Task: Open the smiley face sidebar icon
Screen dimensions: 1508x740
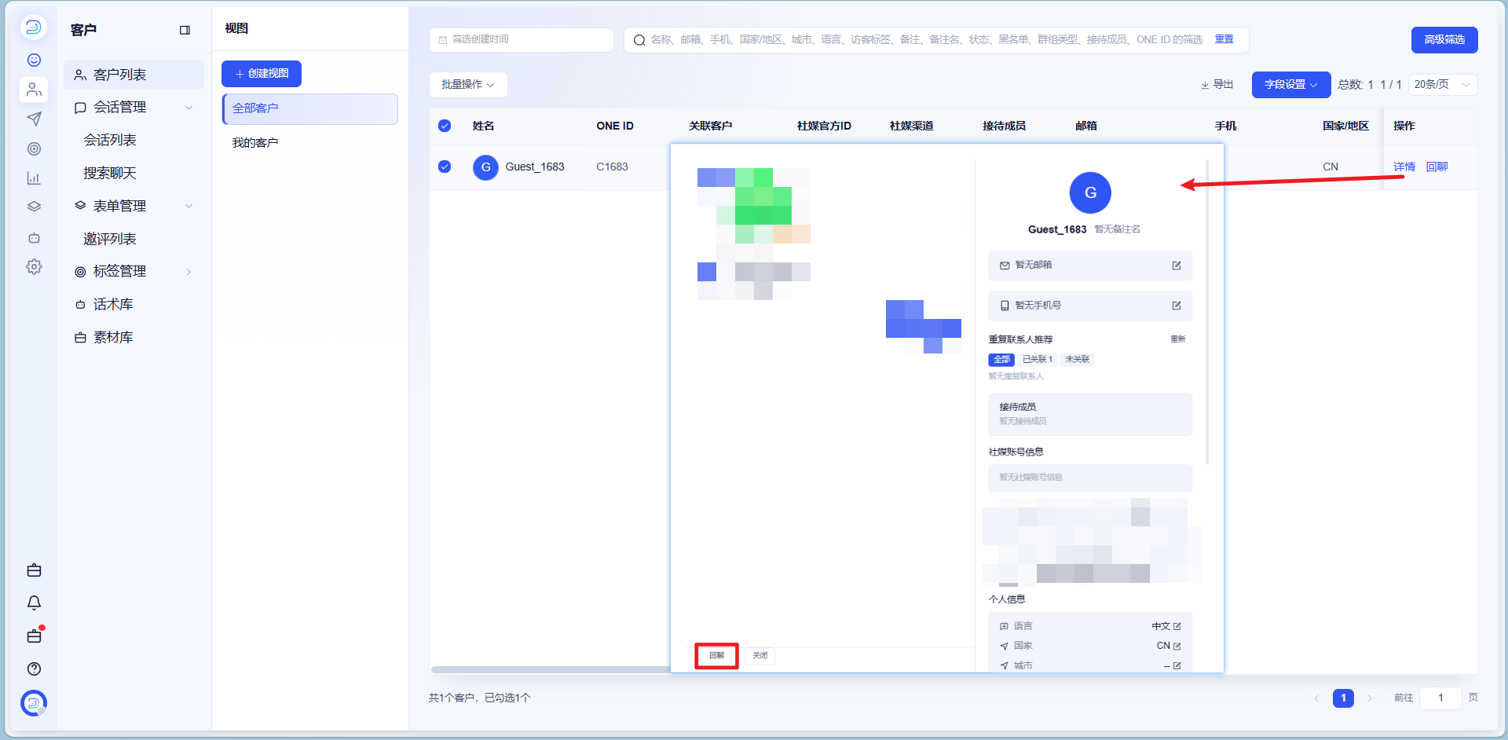Action: 34,60
